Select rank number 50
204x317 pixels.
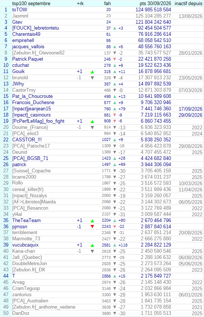(6, 313)
